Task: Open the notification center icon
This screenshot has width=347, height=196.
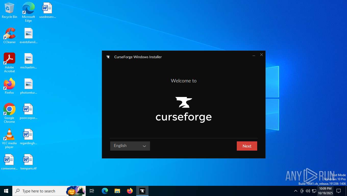Action: tap(339, 191)
